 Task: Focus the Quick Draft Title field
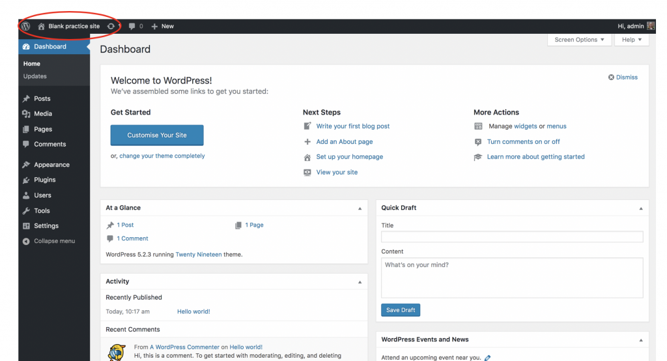click(512, 237)
